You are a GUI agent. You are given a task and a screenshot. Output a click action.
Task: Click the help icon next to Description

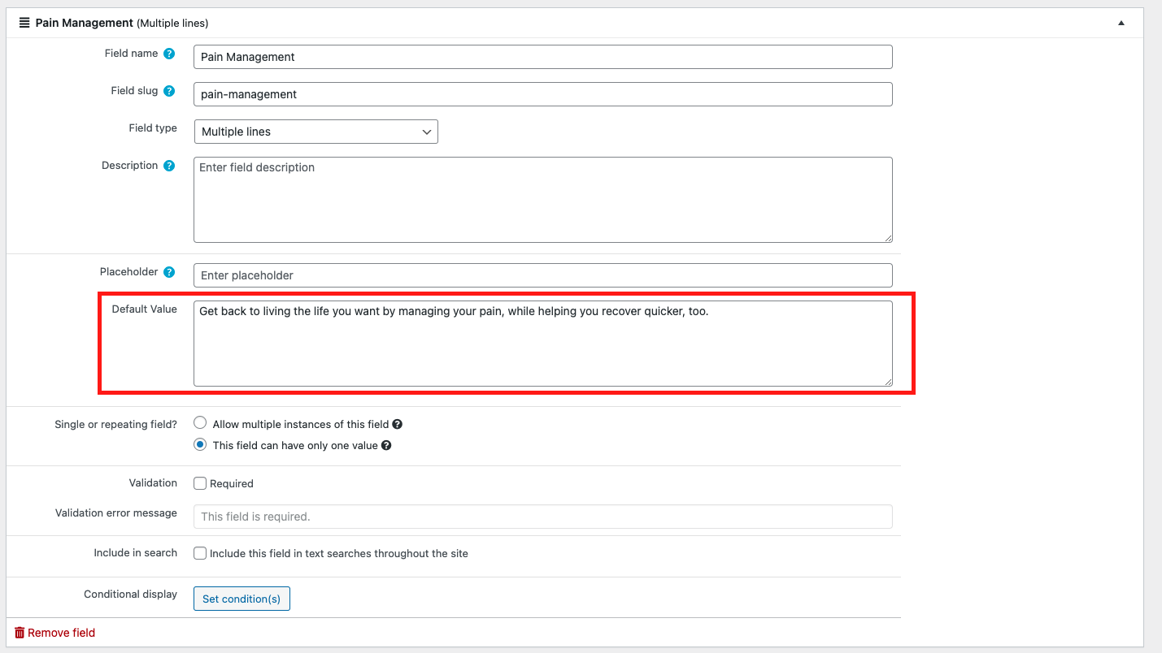click(169, 166)
